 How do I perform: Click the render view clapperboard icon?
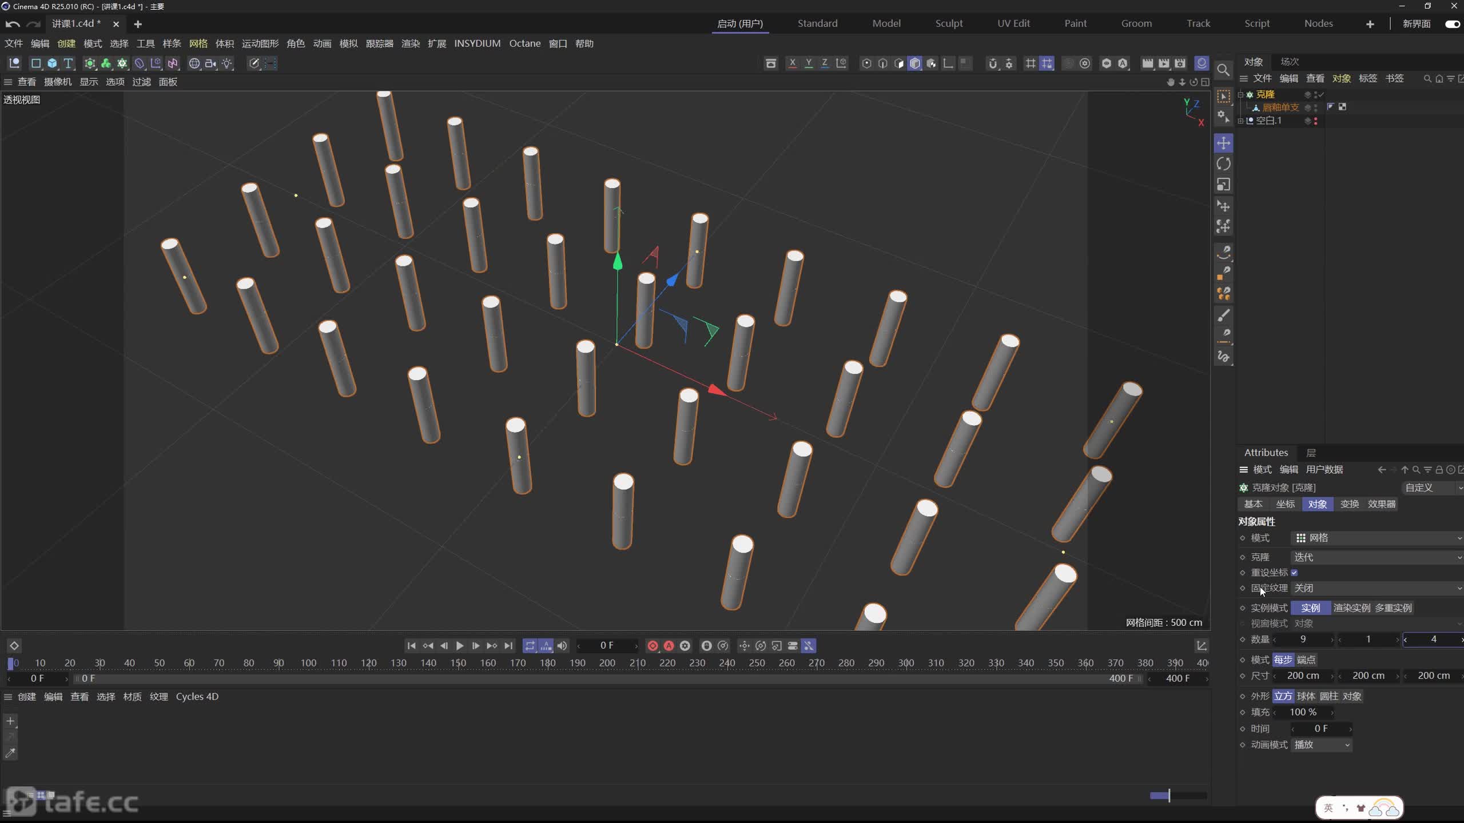pyautogui.click(x=1147, y=63)
